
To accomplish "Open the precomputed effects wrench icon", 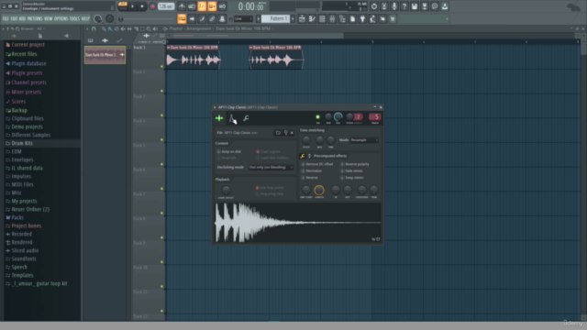I will click(x=303, y=156).
